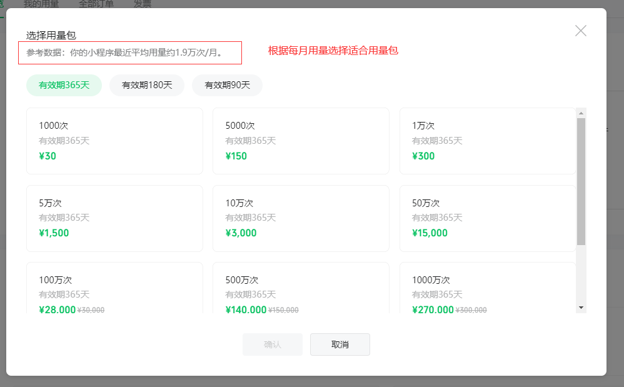Click the 确认 confirm button

[273, 344]
